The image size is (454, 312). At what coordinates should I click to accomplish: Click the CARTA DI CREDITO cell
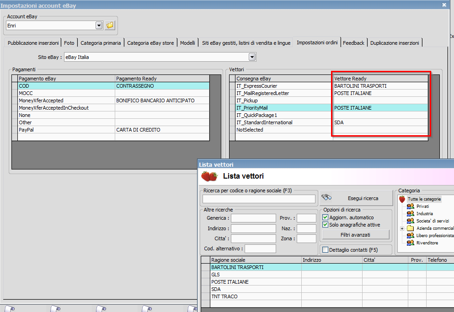pyautogui.click(x=162, y=130)
